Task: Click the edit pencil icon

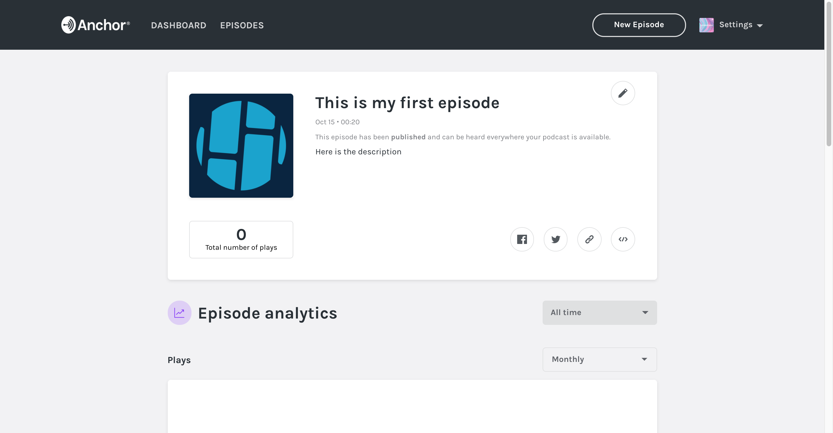Action: tap(622, 92)
